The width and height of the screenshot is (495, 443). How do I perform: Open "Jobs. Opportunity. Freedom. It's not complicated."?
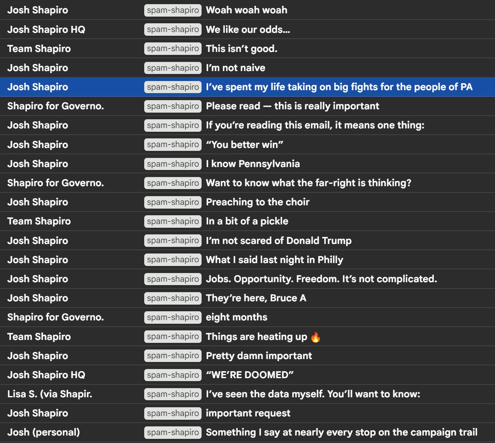[321, 279]
